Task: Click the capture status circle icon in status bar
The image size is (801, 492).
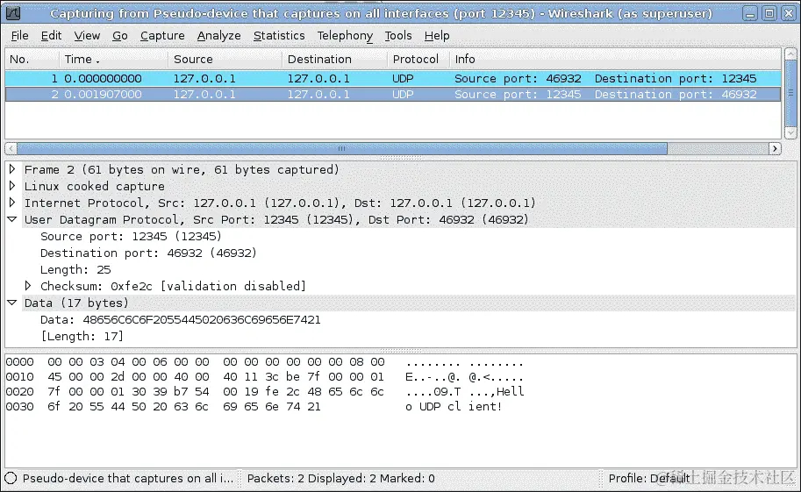Action: tap(11, 478)
